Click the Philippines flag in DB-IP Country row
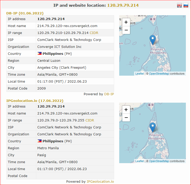Image resolution: width=191 pixels, height=185 pixels. (39, 54)
